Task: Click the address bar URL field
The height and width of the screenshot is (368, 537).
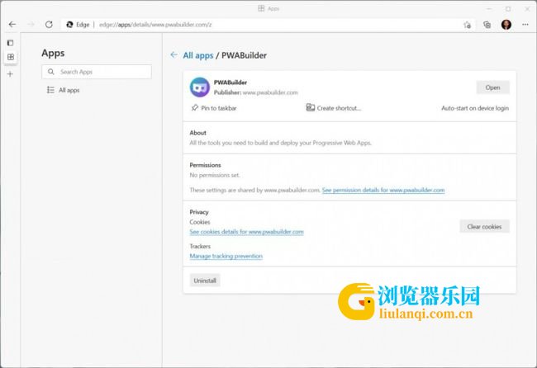Action: click(267, 25)
